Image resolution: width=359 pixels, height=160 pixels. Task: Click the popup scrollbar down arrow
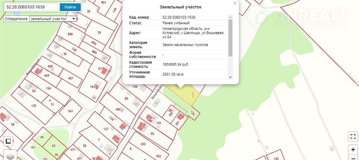pyautogui.click(x=230, y=77)
